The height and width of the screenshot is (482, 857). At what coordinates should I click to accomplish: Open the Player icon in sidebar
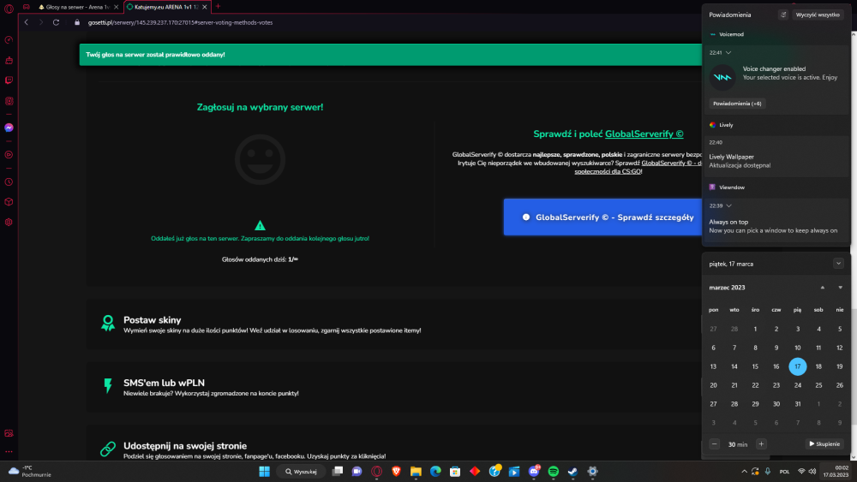tap(9, 154)
